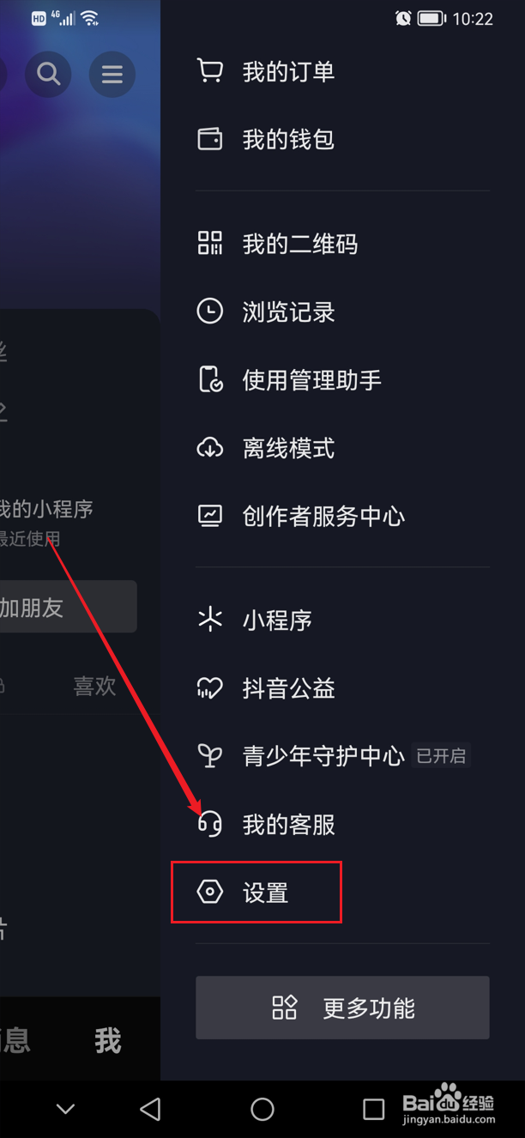Screen dimensions: 525x1138
Task: Tap the 浏览记录 clock icon
Action: (x=210, y=312)
